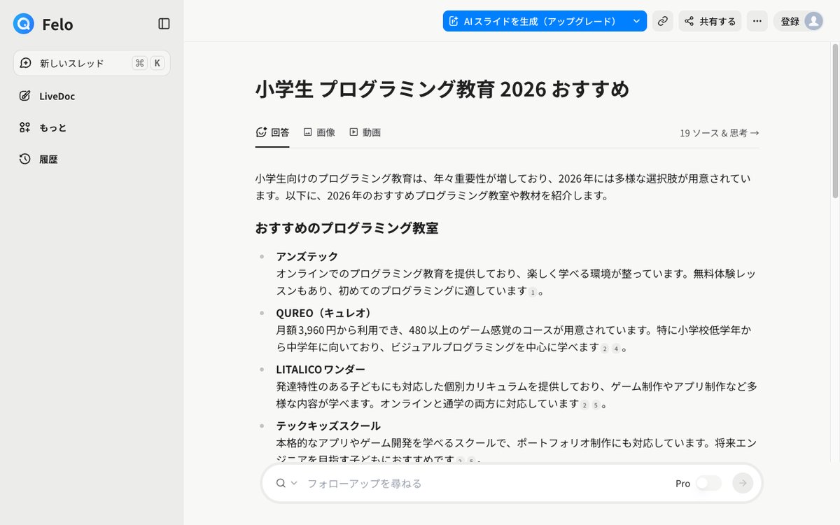Copy link with chain icon
Viewport: 840px width, 525px height.
(x=662, y=21)
